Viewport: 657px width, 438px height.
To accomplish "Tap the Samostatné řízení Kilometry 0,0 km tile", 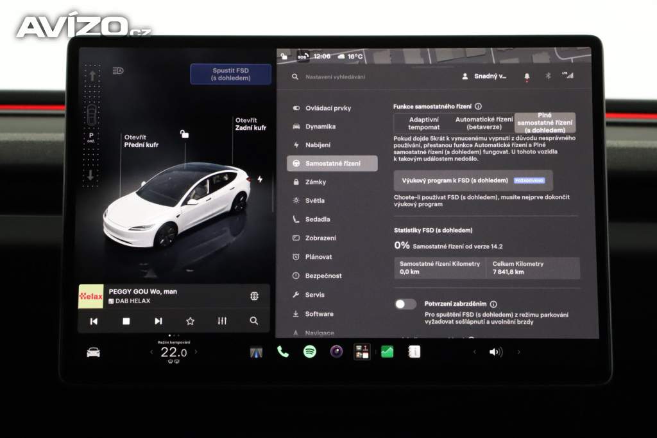I will 439,268.
